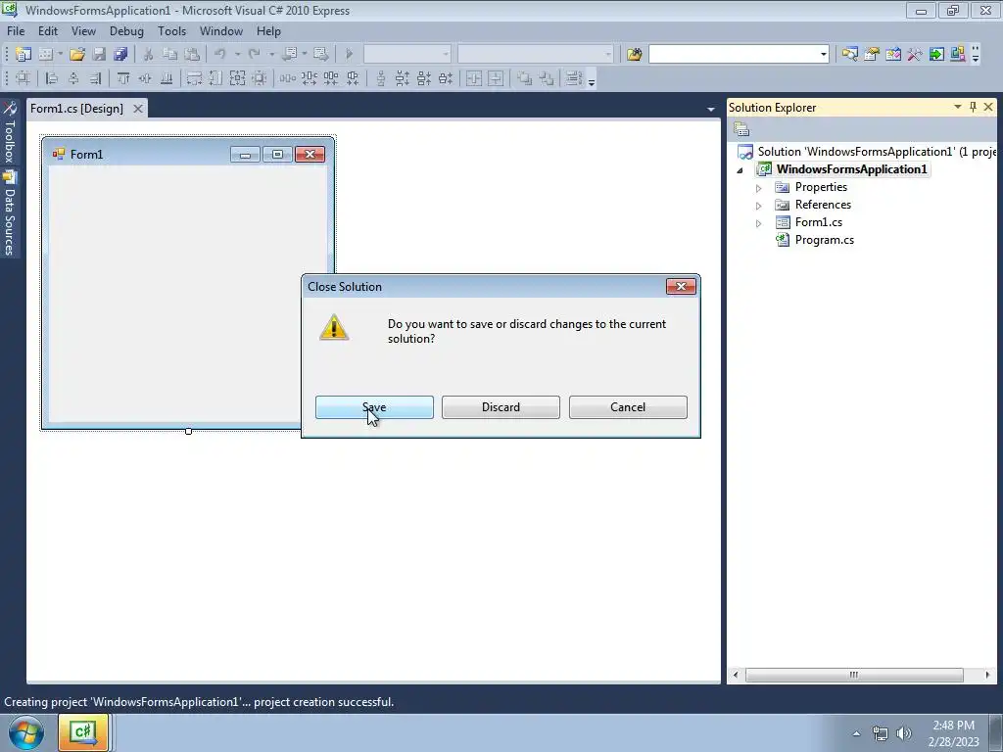This screenshot has height=752, width=1003.
Task: Click the New Project toolbar icon
Action: pos(24,55)
